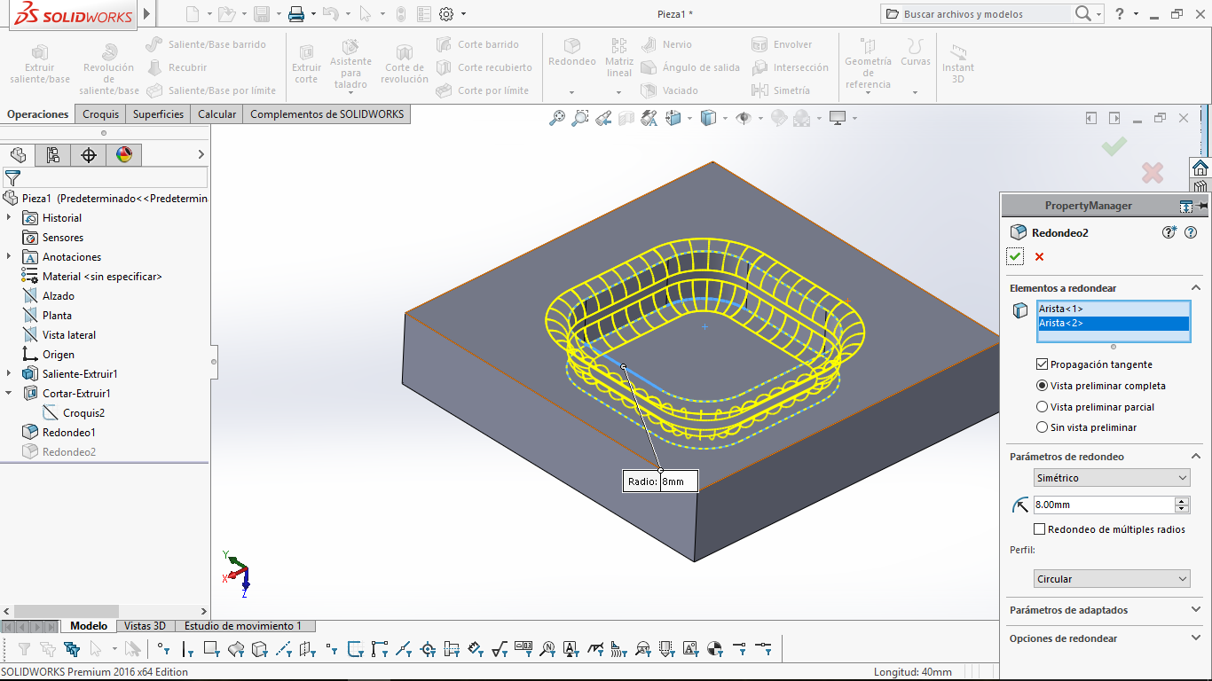Open Hide/Show Items eye icon
This screenshot has width=1212, height=681.
point(744,117)
